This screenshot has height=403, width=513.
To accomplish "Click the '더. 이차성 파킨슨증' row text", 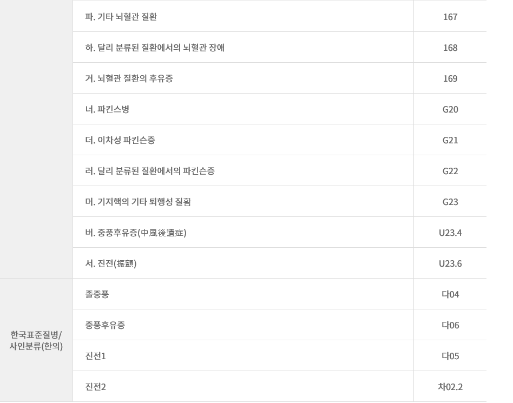I will tap(120, 140).
